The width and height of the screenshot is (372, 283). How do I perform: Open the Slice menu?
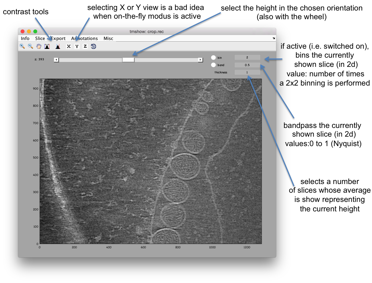pos(40,38)
